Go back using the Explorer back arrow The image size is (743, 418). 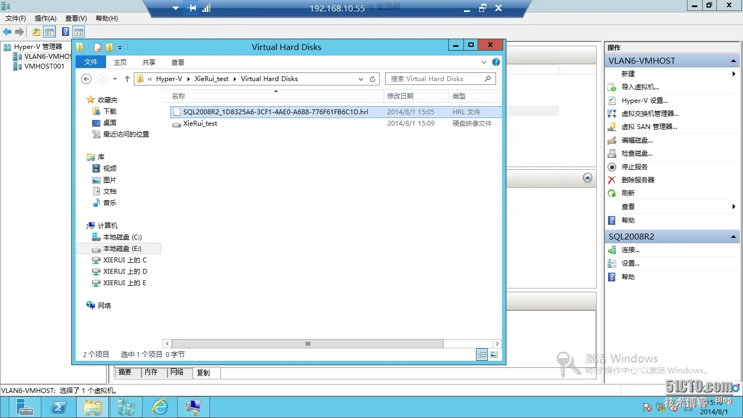tap(86, 79)
